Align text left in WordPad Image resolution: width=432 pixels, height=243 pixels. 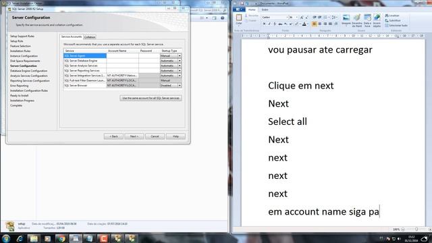pyautogui.click(x=315, y=24)
